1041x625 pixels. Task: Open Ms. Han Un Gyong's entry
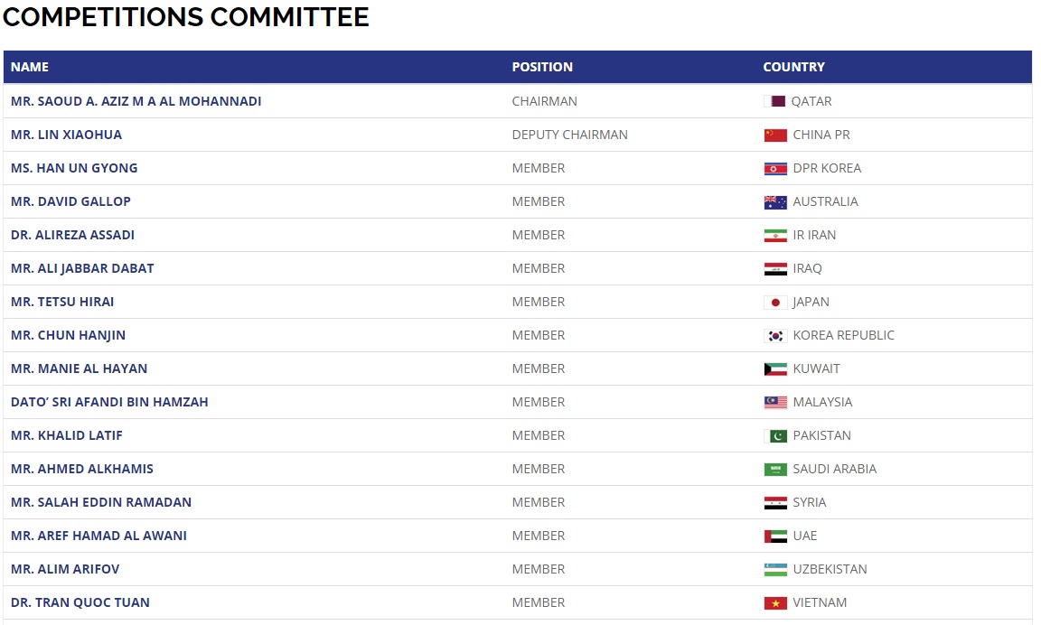point(74,168)
